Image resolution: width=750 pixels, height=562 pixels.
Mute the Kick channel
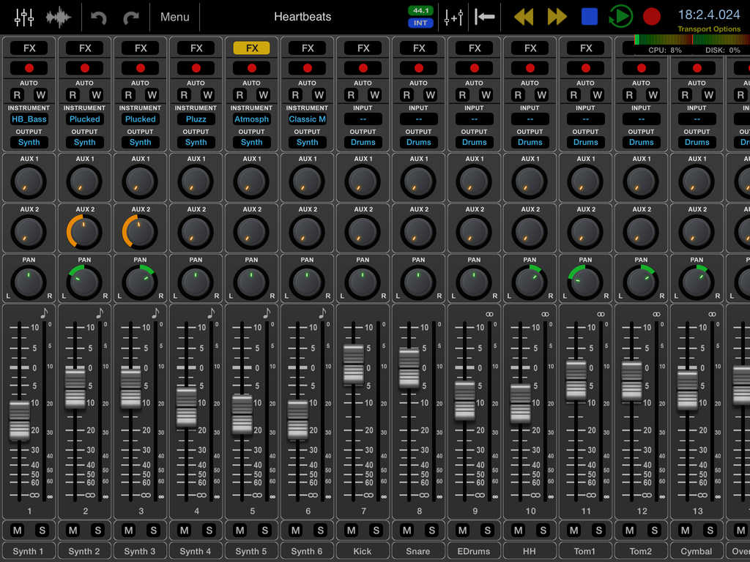[x=351, y=530]
